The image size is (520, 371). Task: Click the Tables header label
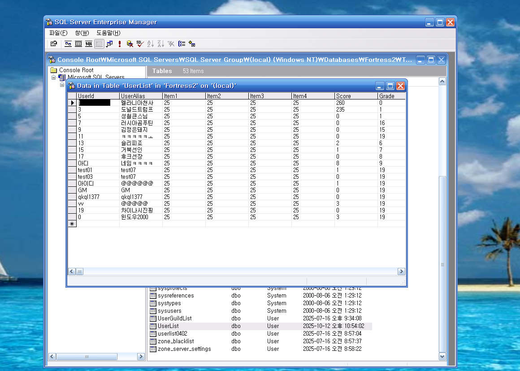pyautogui.click(x=162, y=71)
